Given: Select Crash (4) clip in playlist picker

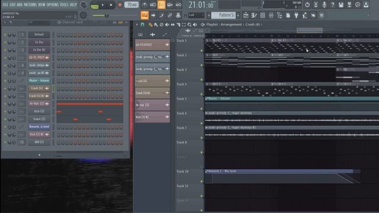Looking at the screenshot, I should tap(152, 81).
